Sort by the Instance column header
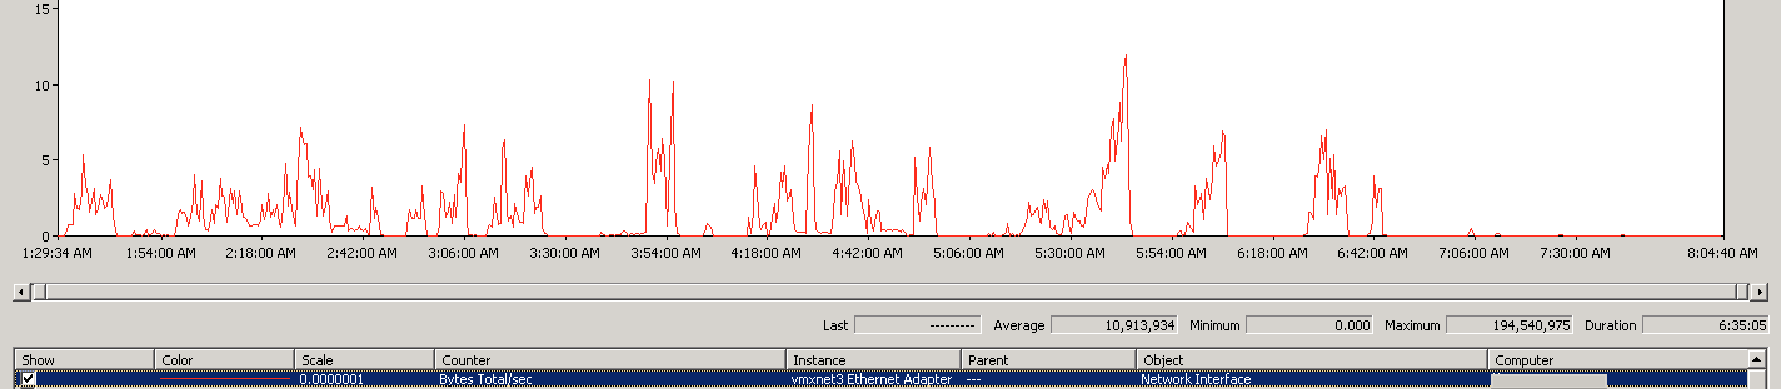Image resolution: width=1781 pixels, height=389 pixels. (x=874, y=360)
